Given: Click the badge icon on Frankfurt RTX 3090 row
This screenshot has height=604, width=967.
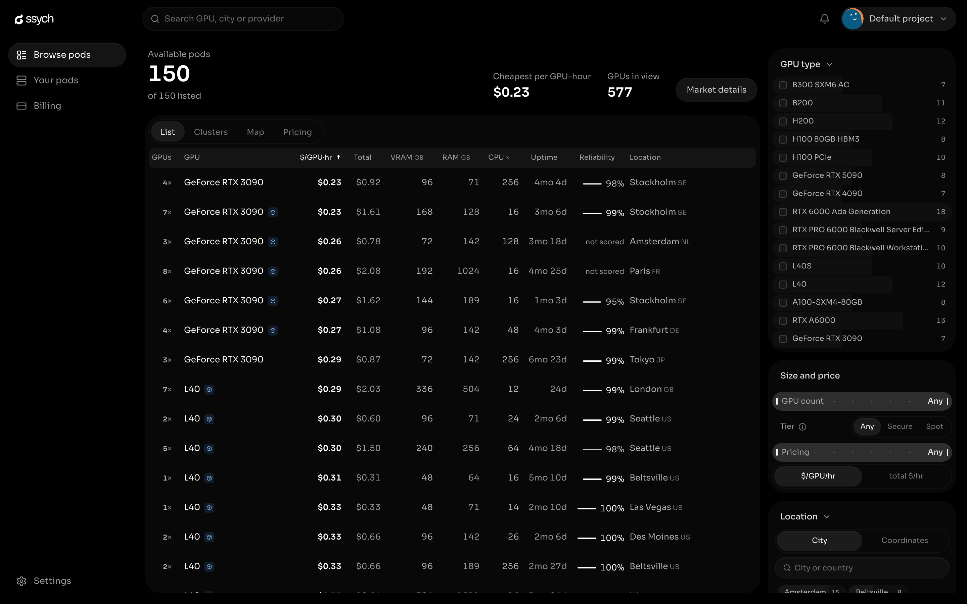Looking at the screenshot, I should coord(273,331).
